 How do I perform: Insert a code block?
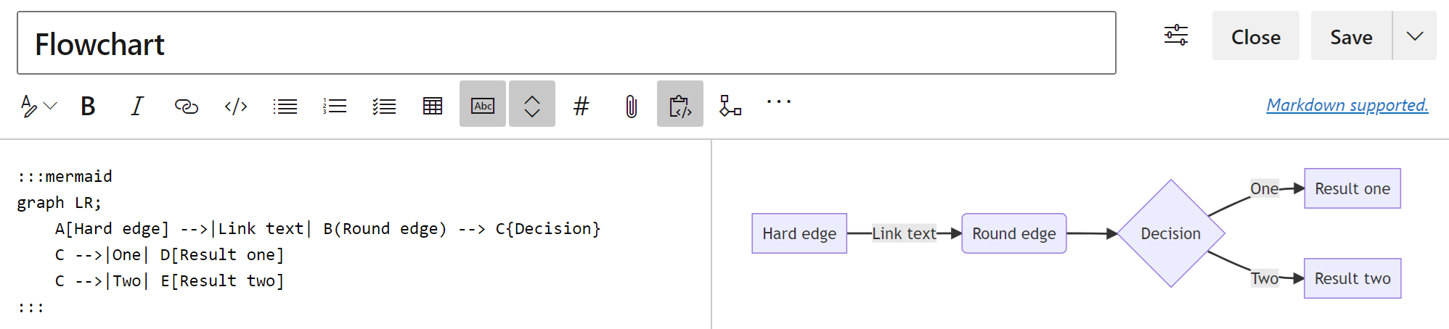tap(236, 107)
